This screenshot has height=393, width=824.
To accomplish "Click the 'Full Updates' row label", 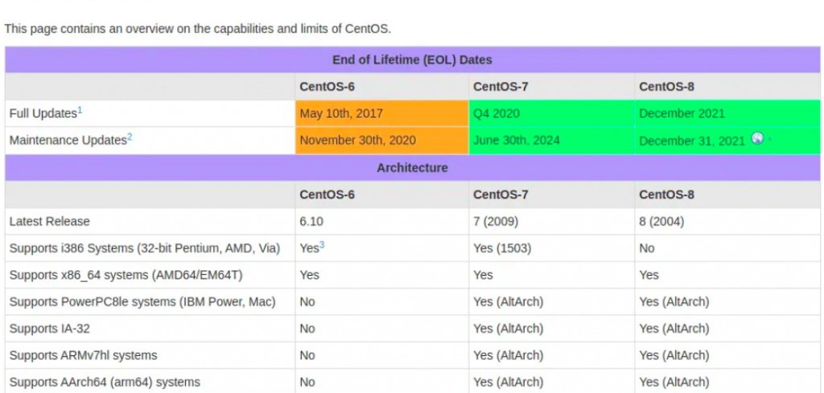I will 43,114.
